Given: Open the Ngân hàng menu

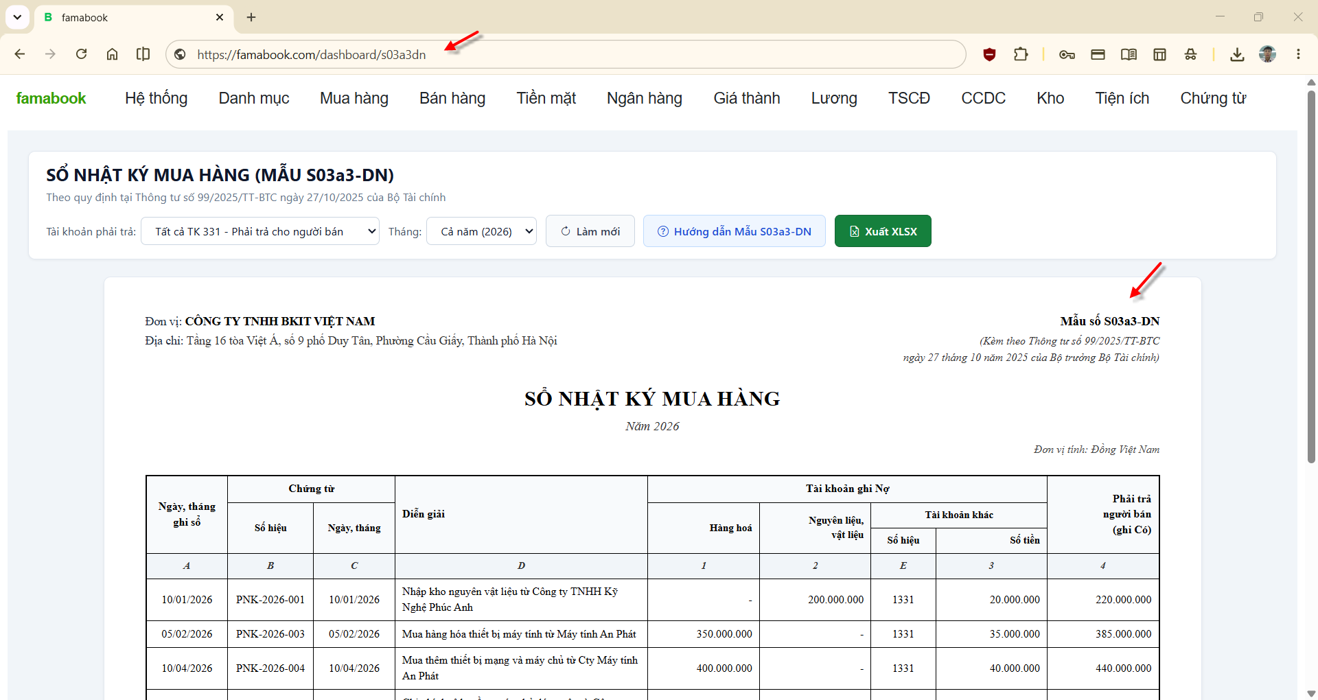Looking at the screenshot, I should tap(645, 98).
